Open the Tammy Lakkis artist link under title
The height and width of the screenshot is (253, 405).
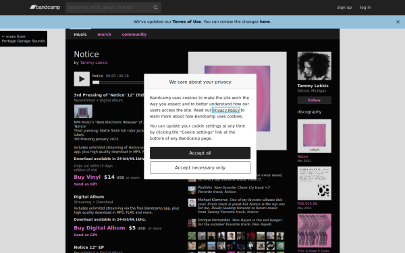click(94, 63)
